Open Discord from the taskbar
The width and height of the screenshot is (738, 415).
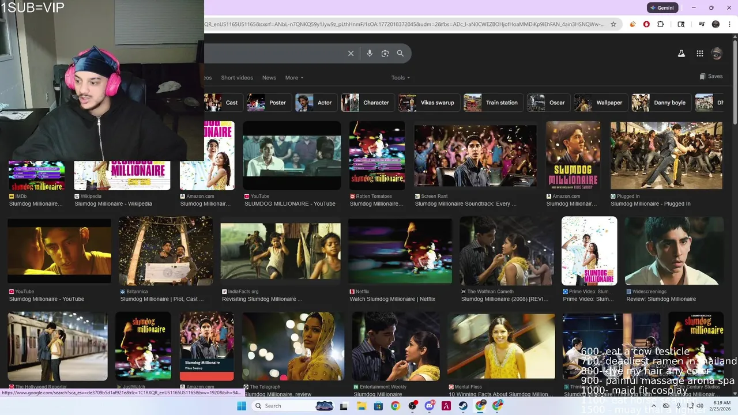coord(429,406)
